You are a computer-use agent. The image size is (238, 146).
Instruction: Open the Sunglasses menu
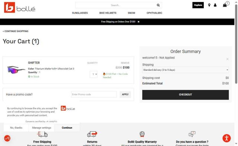tap(80, 13)
